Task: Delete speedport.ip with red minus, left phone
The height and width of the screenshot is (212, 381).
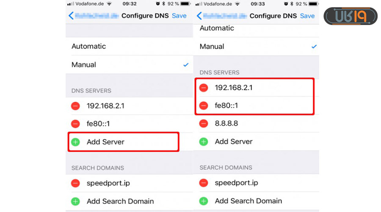Action: [x=75, y=183]
